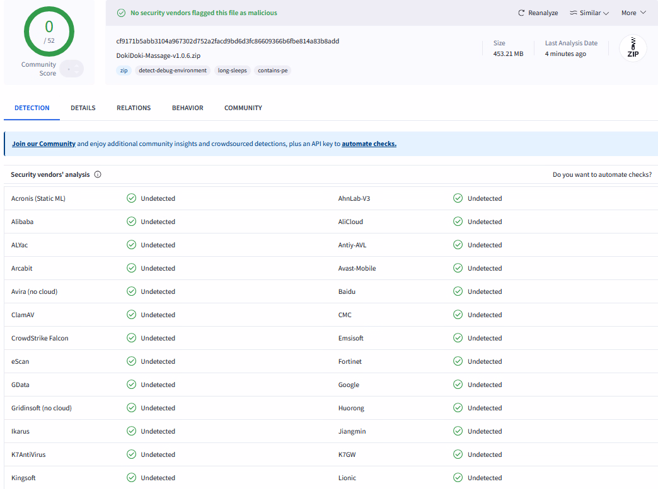
Task: Click the Google undetected check icon
Action: 458,385
